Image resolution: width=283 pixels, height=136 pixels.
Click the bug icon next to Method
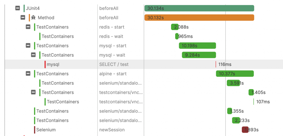(33, 17)
